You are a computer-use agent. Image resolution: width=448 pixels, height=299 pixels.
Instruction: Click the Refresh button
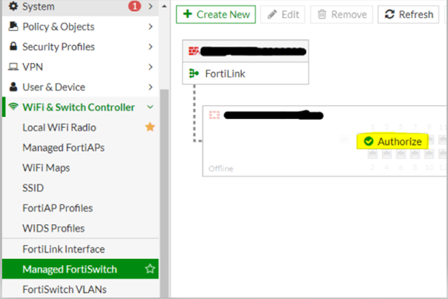pos(408,15)
